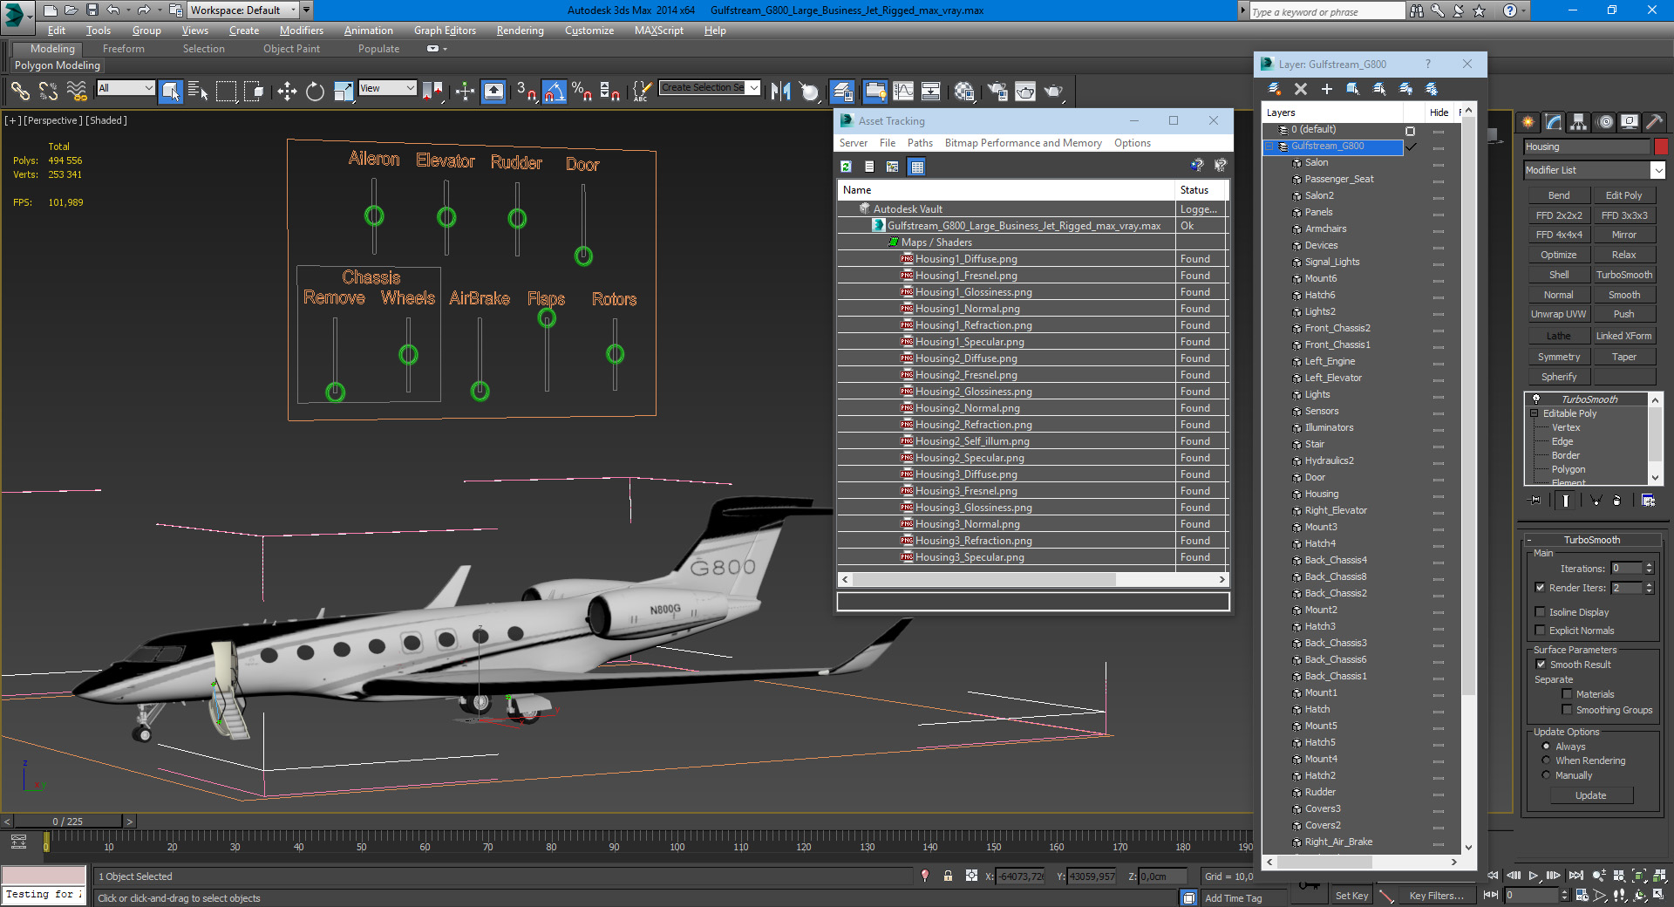Open Select by Name list
This screenshot has width=1674, height=907.
click(198, 91)
